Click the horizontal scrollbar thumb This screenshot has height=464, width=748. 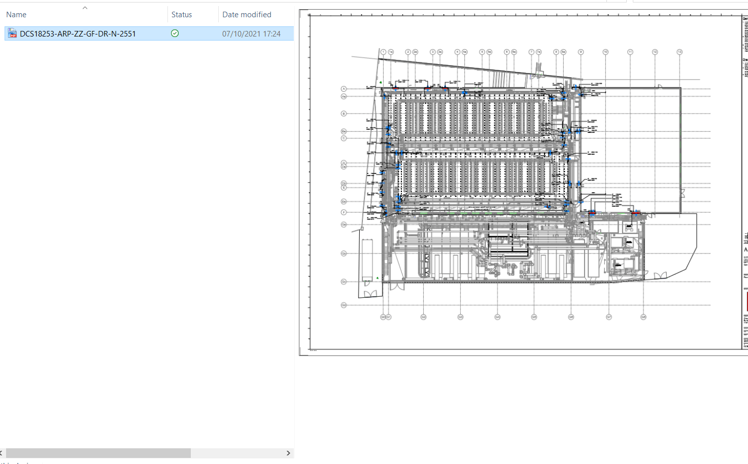click(98, 453)
